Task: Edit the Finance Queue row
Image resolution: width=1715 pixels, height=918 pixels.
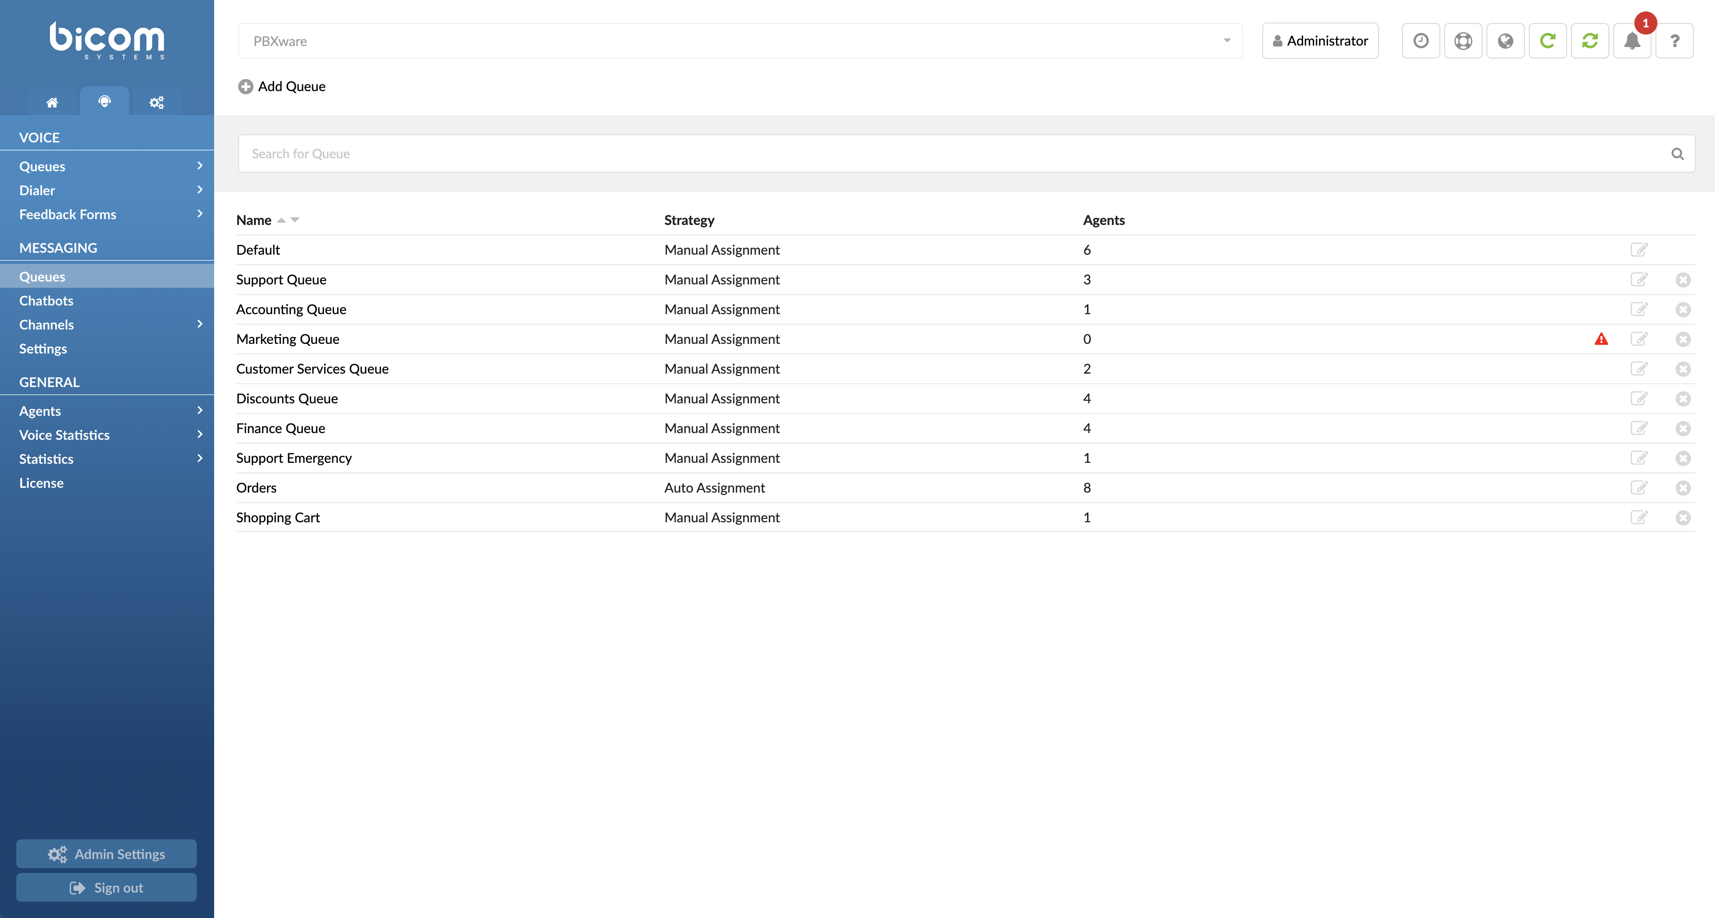Action: [x=1639, y=428]
